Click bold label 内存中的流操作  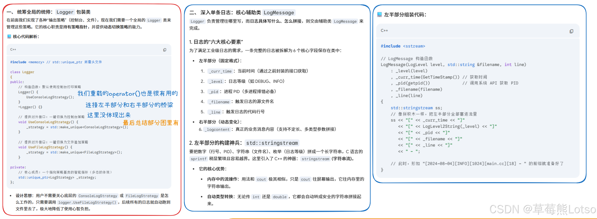pos(222,179)
